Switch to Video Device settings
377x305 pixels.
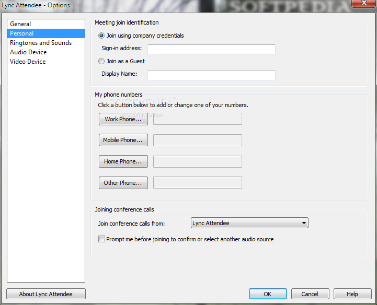click(x=46, y=62)
